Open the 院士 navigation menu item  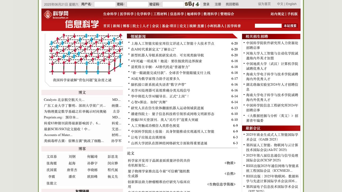(x=136, y=26)
